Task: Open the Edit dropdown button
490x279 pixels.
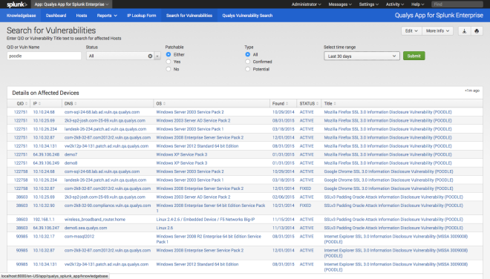Action: coord(411,31)
